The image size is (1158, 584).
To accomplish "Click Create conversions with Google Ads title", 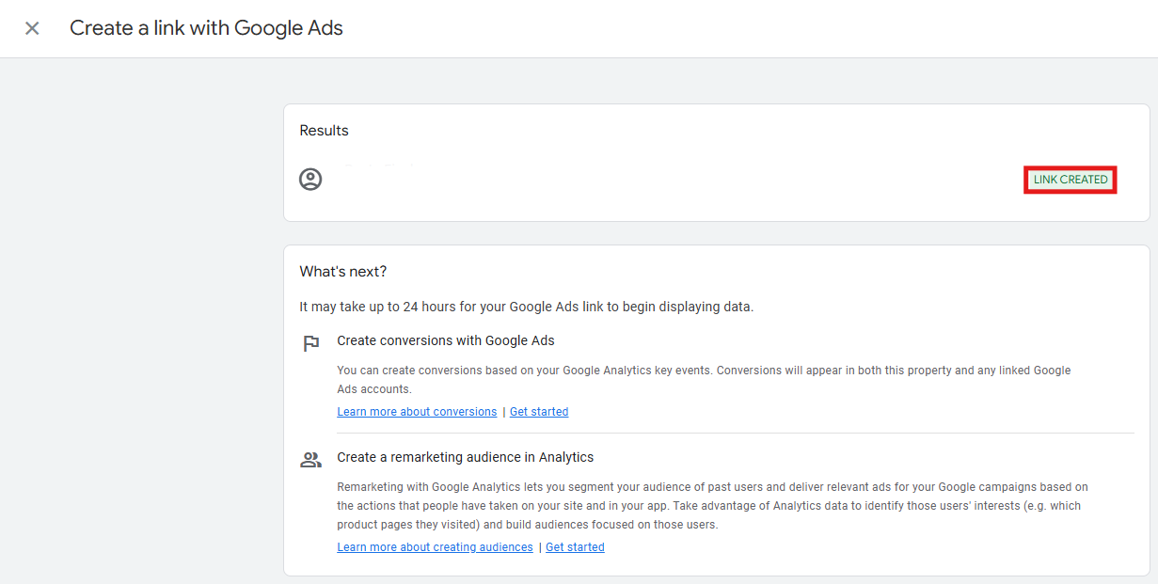I will click(446, 340).
